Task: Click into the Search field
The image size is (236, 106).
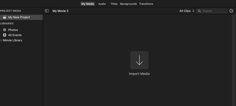Action: coord(212,11)
